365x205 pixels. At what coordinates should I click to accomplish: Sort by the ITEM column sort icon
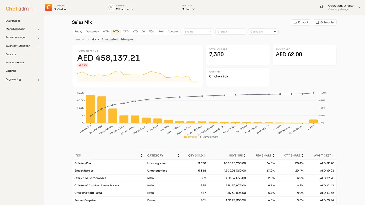coord(141,155)
